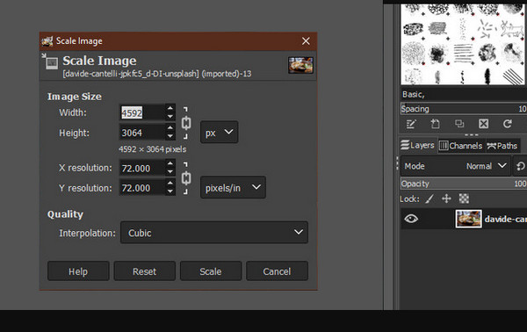
Task: Decrease Y resolution with down arrow
Action: pyautogui.click(x=170, y=191)
